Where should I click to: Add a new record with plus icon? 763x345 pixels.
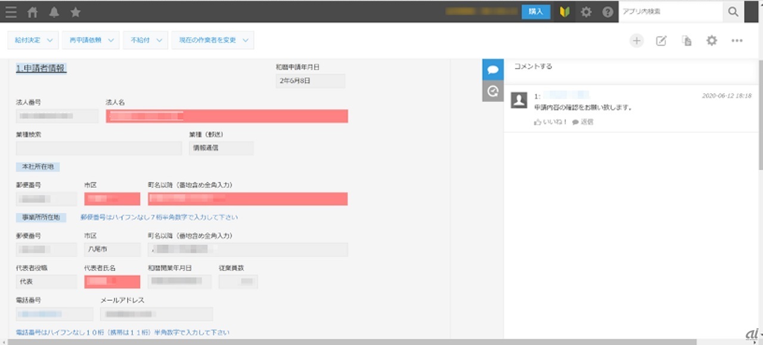pos(637,41)
